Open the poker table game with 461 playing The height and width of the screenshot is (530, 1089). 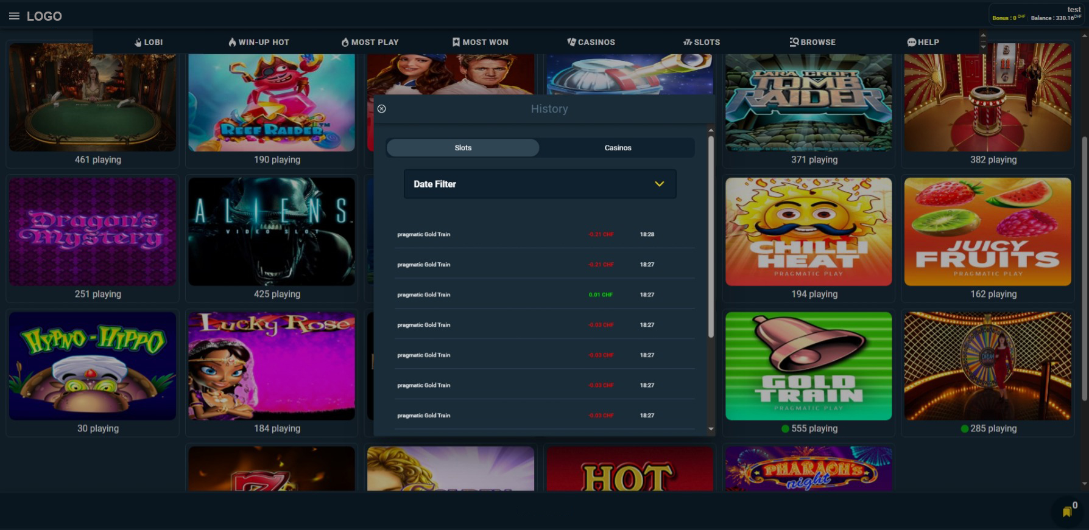[x=93, y=97]
